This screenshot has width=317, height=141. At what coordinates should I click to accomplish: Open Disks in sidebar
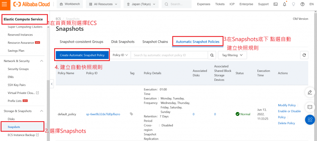click(11, 119)
